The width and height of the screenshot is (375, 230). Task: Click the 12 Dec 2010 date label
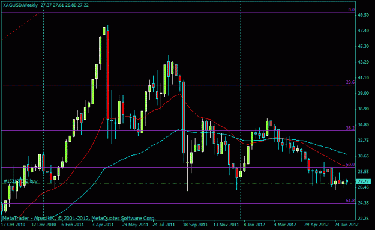44,225
